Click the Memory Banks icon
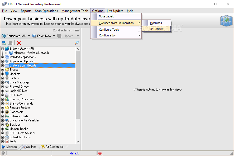234x156 pixels. 7,129
